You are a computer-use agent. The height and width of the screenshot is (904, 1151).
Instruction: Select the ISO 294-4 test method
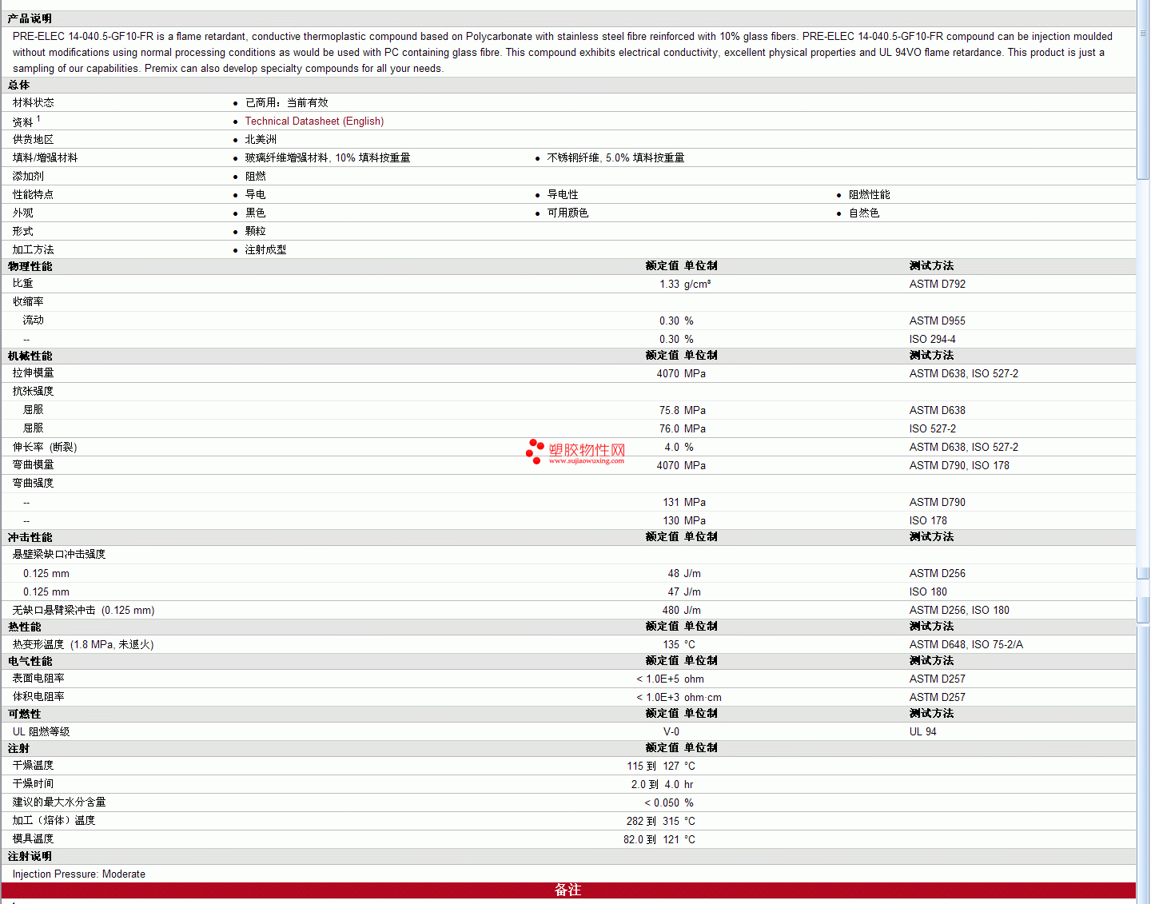tap(932, 340)
